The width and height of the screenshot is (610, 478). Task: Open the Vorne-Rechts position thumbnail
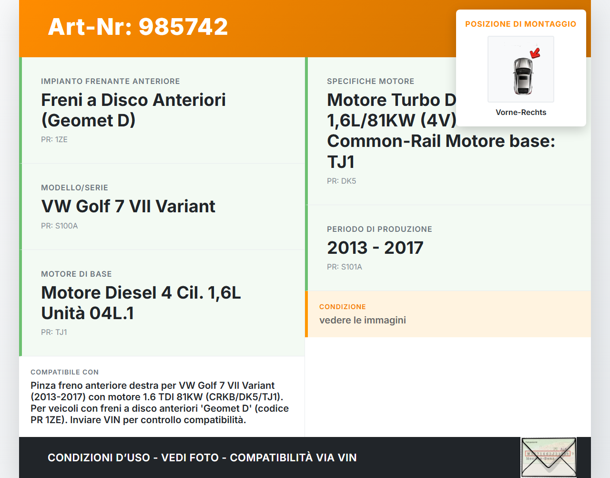click(x=520, y=76)
